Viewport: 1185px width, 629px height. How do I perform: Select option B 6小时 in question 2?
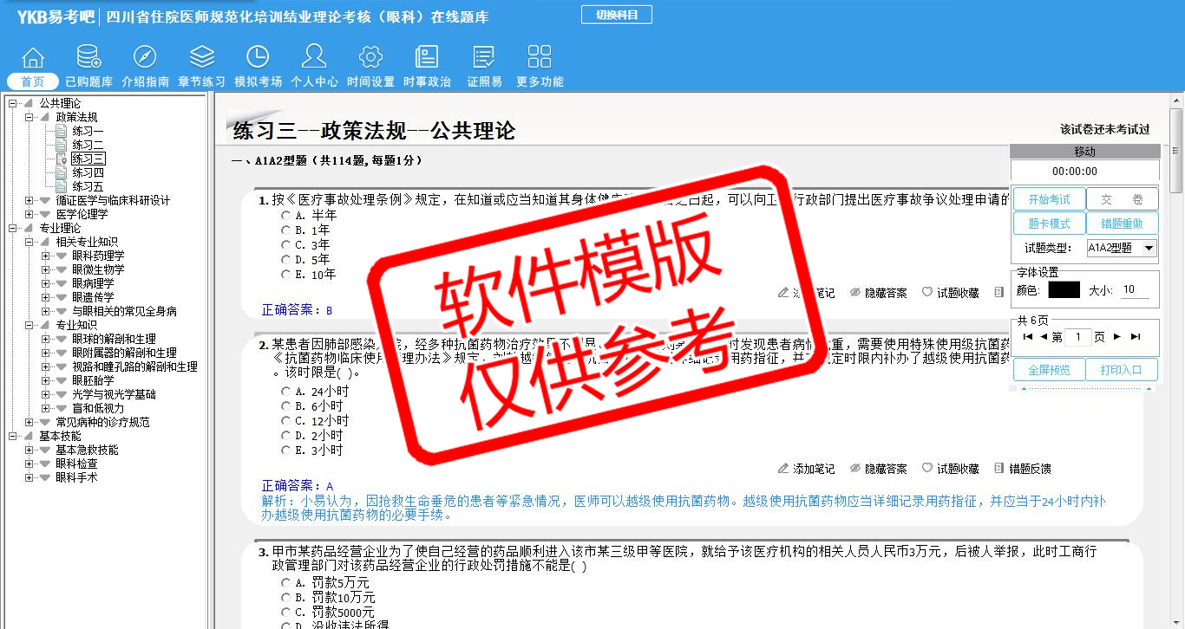[286, 405]
